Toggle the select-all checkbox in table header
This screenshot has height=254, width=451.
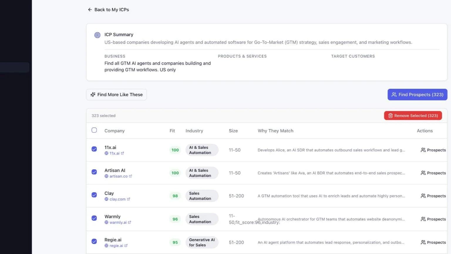[x=94, y=130]
